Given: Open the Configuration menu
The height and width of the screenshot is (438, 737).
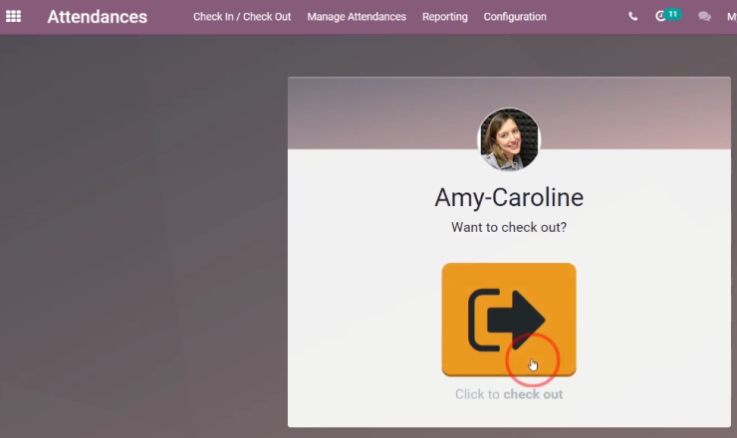Looking at the screenshot, I should pos(515,17).
